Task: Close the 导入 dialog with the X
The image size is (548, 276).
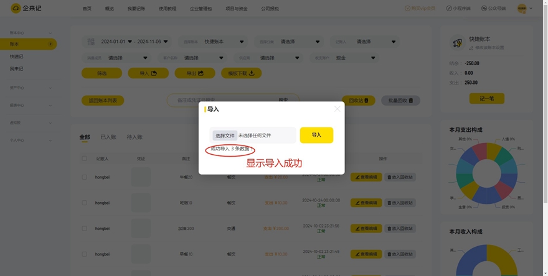Action: (337, 109)
